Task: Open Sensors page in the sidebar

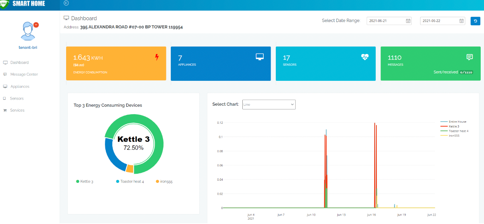Action: click(17, 98)
